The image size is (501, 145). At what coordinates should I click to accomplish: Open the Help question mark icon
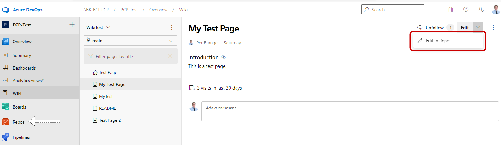click(x=466, y=9)
